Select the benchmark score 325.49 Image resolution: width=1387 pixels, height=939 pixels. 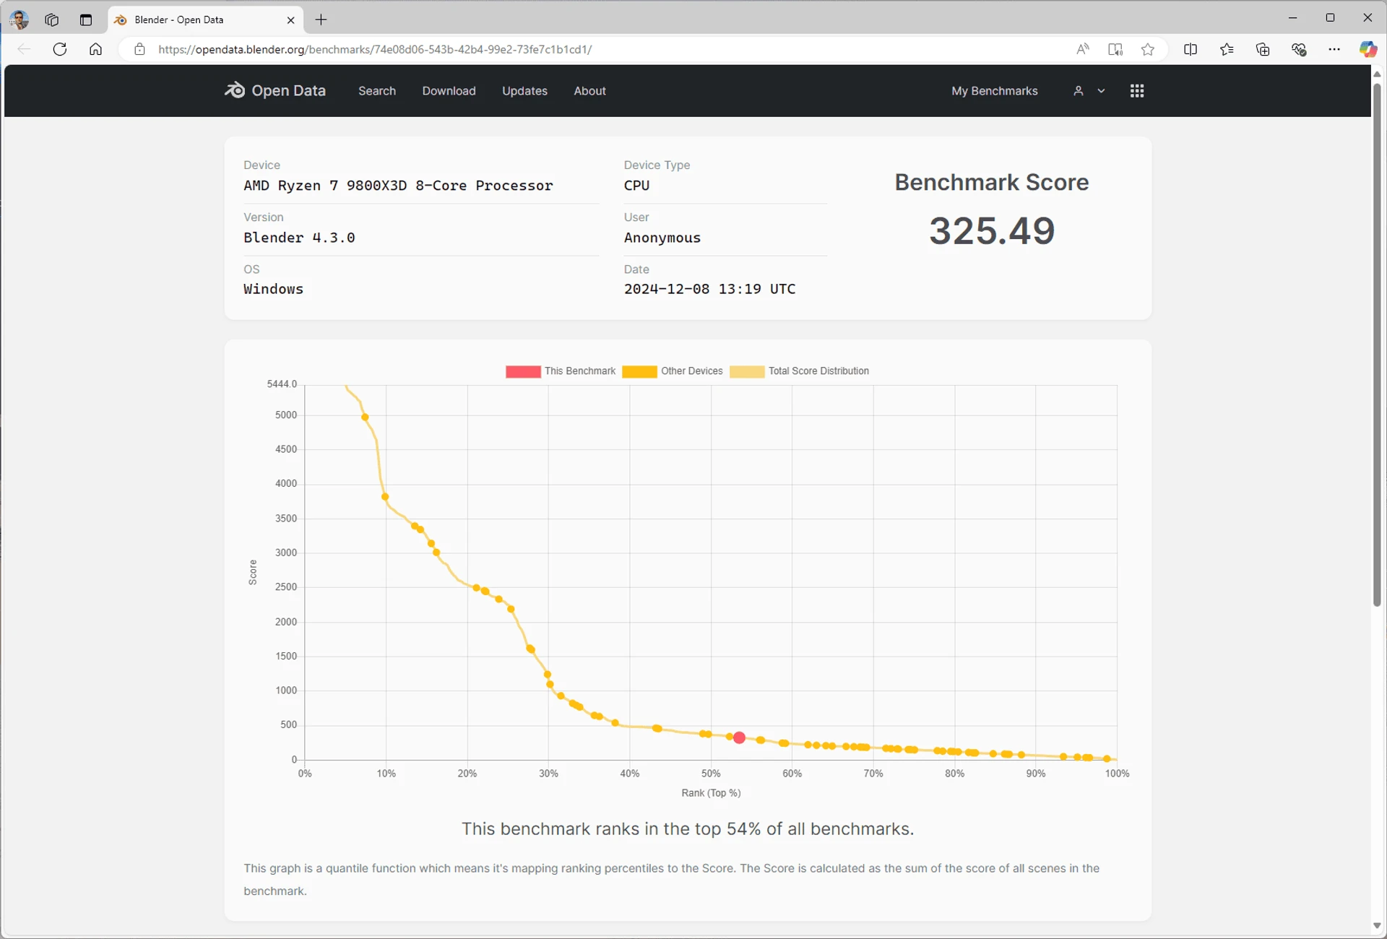coord(991,230)
